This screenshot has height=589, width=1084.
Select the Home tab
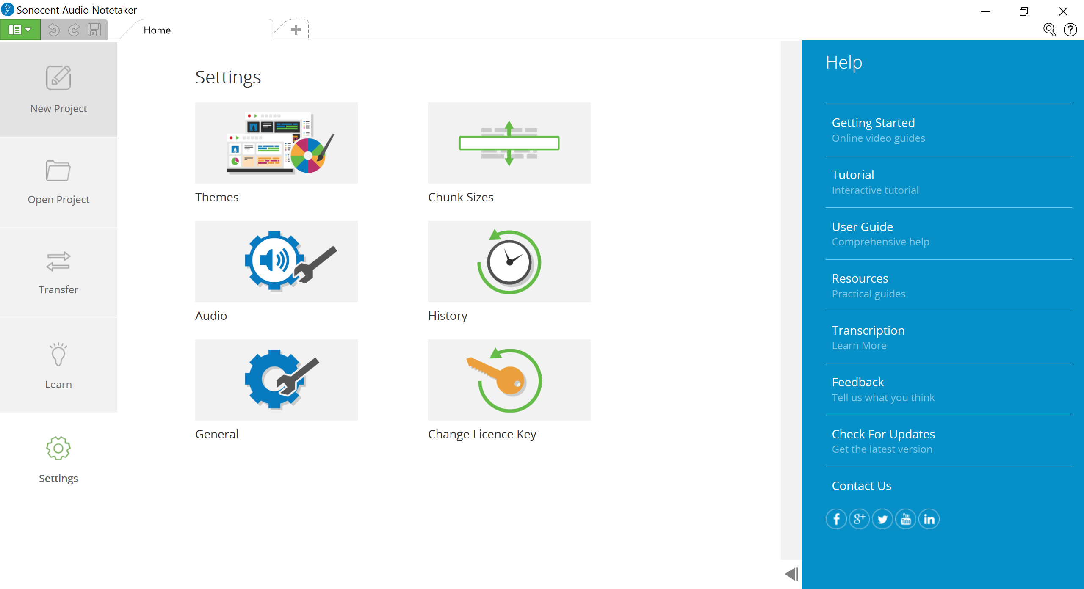157,30
